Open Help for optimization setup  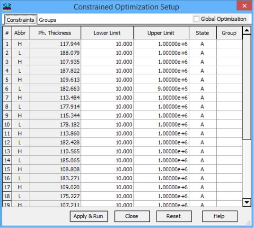point(219,216)
